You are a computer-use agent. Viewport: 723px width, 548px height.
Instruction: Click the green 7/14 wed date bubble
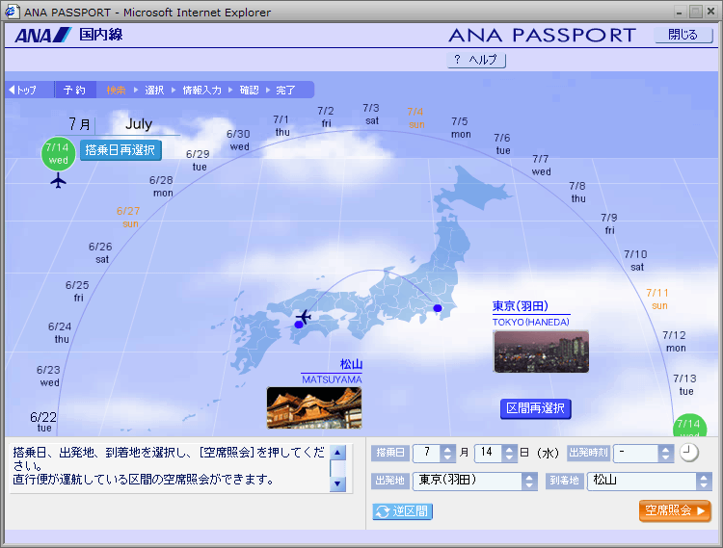[x=58, y=154]
